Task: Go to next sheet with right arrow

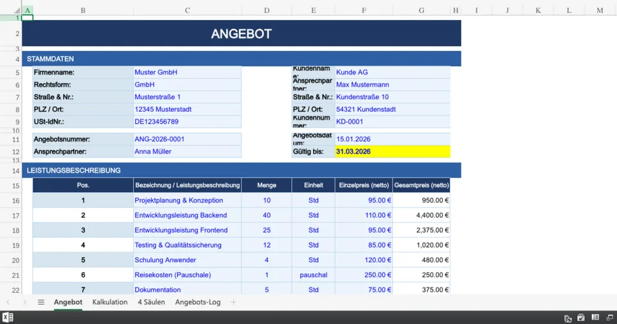Action: coord(24,302)
